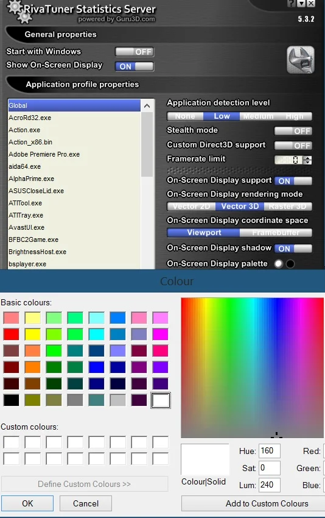The image size is (325, 518).
Task: Click the Framerate limit value field
Action: coord(289,160)
